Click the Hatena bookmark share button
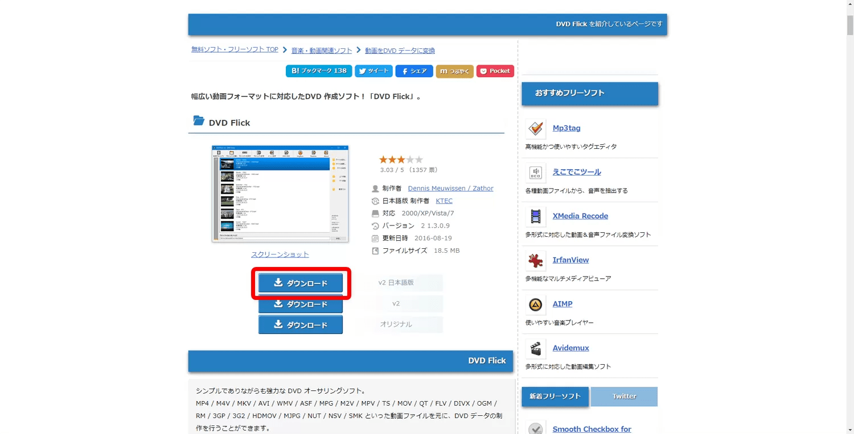This screenshot has height=434, width=854. (x=319, y=71)
